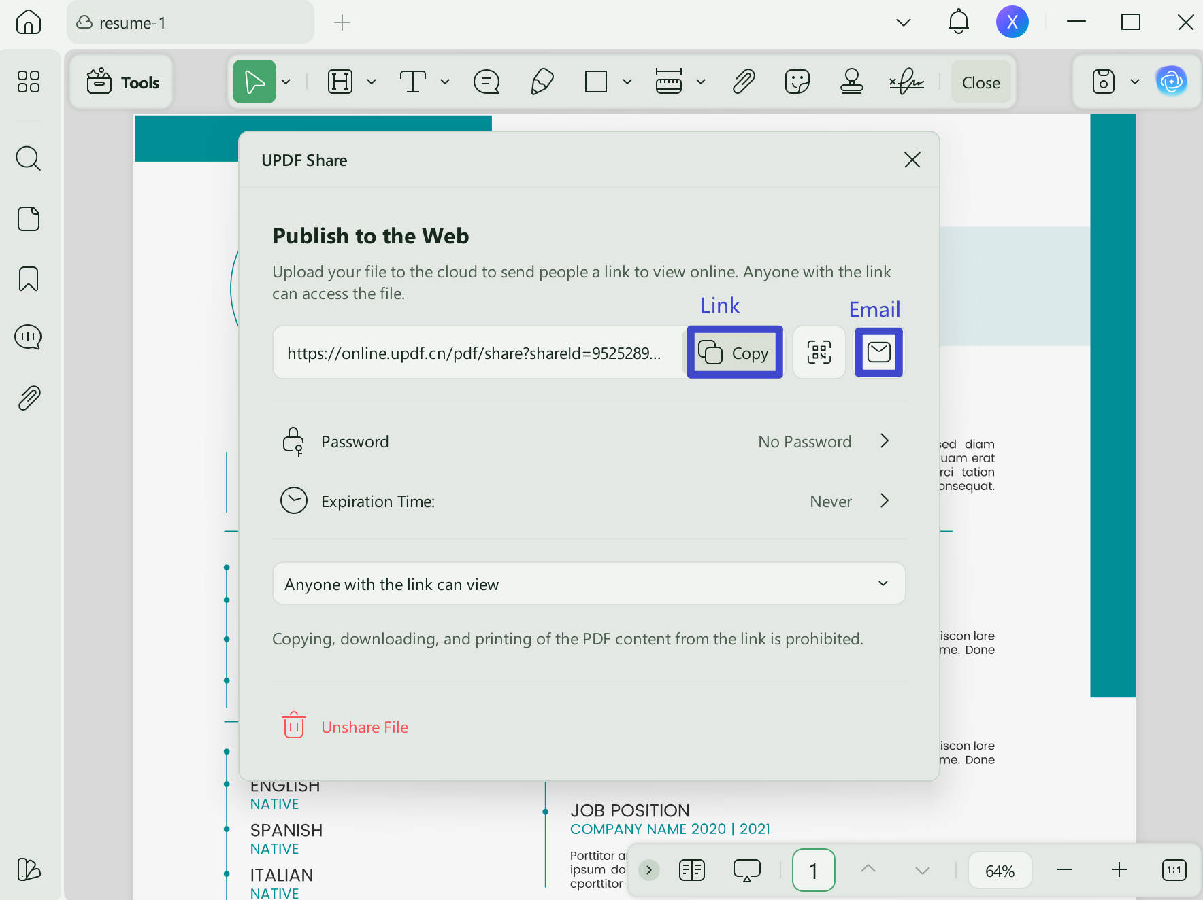
Task: Click the page number field
Action: (813, 870)
